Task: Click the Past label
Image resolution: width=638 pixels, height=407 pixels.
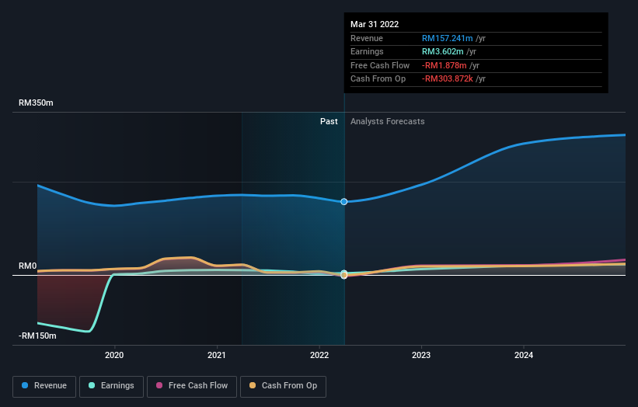Action: tap(329, 122)
